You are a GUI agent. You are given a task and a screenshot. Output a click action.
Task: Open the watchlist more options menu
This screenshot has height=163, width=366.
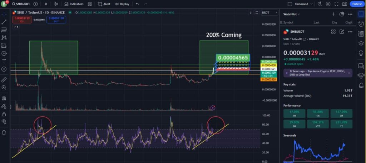click(x=350, y=14)
